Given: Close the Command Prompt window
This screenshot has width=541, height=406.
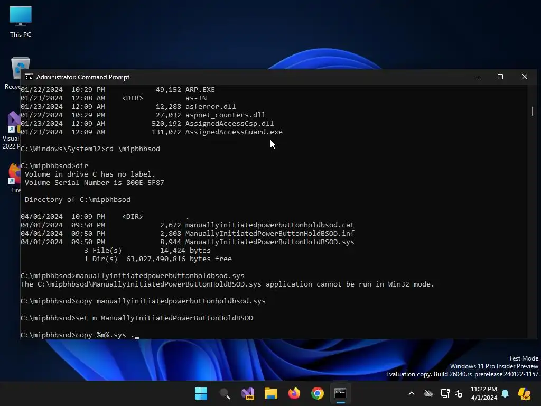Looking at the screenshot, I should 525,77.
